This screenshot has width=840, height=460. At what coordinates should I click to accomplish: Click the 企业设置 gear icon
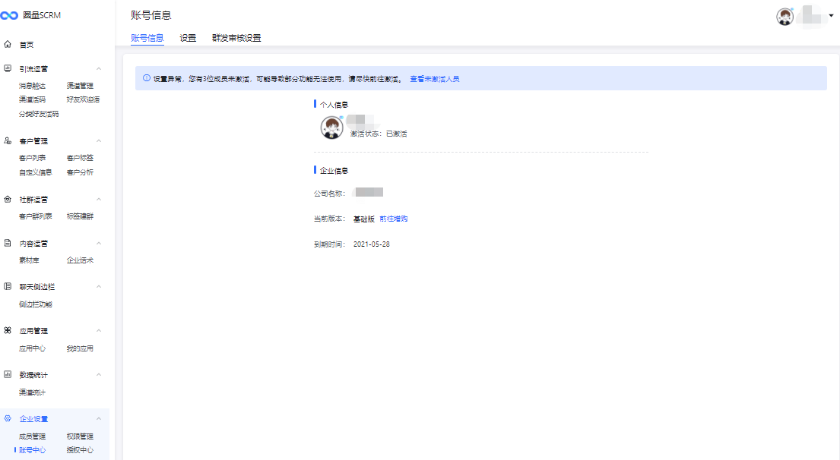(x=8, y=419)
